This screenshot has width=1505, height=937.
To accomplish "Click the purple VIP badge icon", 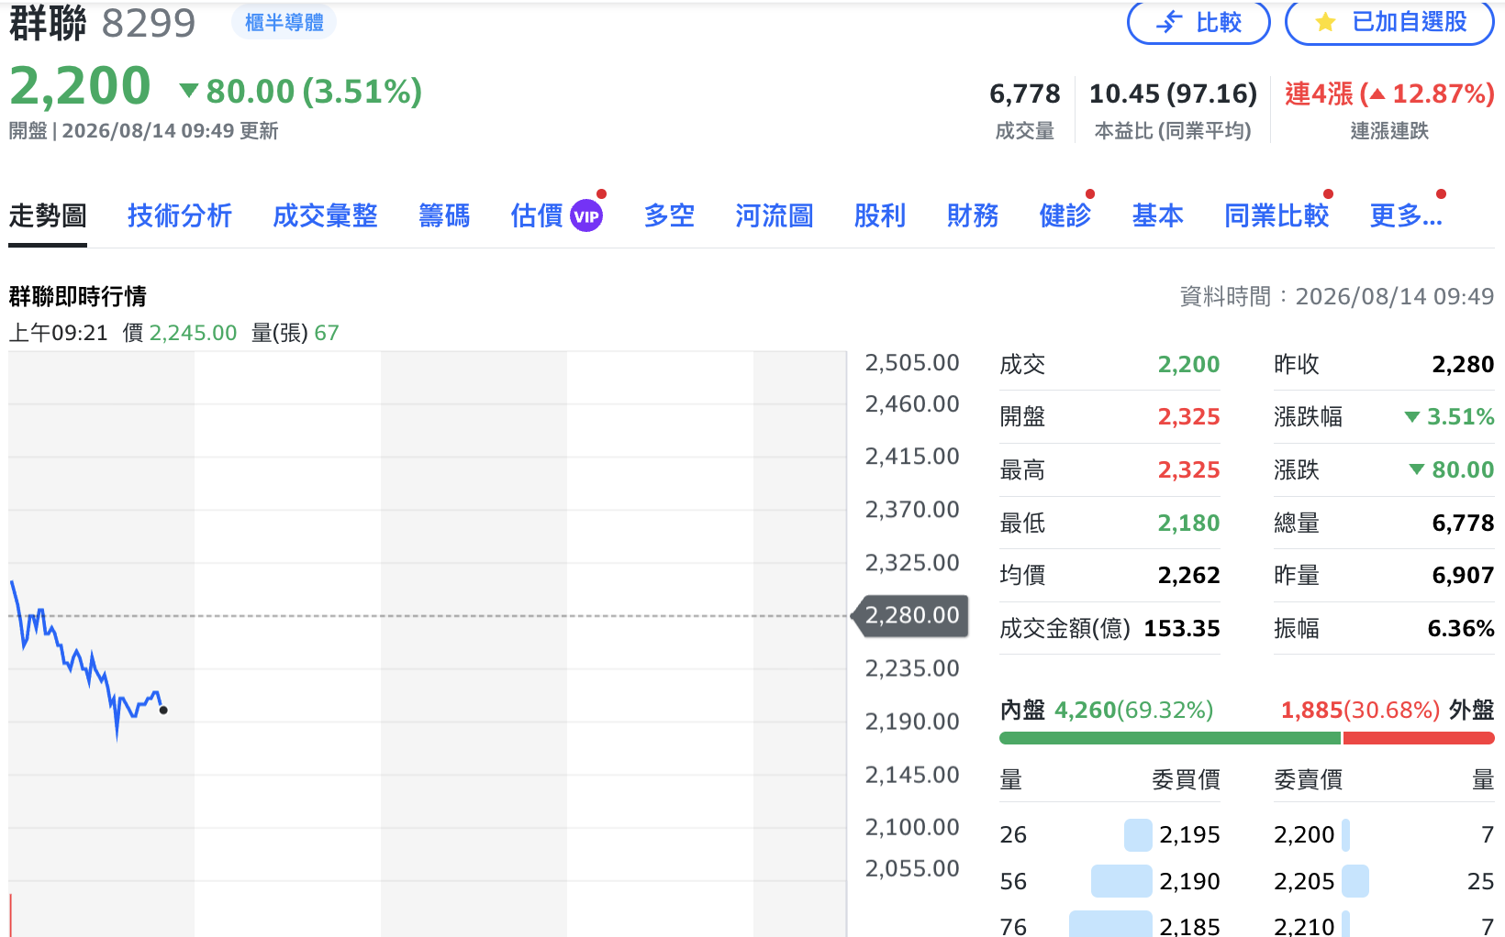I will 586,216.
